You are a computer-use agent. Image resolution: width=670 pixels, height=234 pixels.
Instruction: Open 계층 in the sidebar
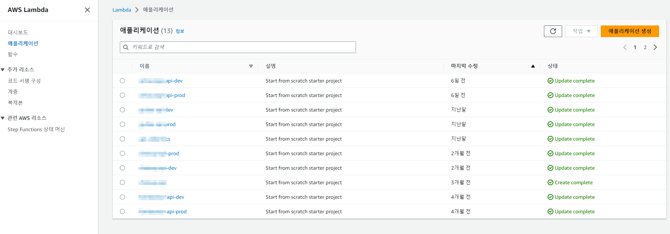pyautogui.click(x=13, y=92)
